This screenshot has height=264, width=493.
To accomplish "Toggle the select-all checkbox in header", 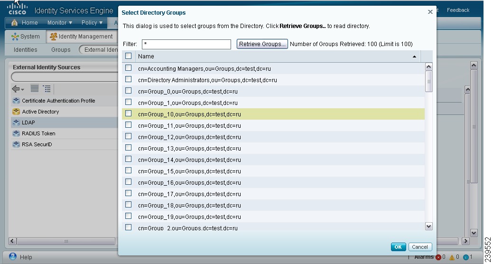I will tap(128, 56).
